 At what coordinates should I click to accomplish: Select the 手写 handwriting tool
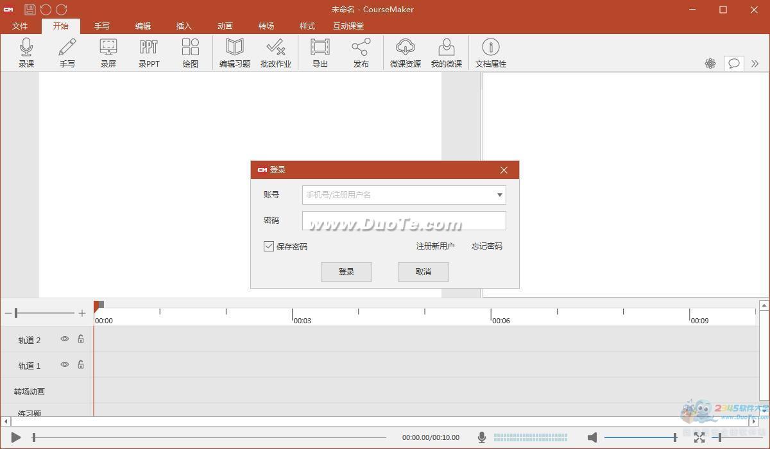click(67, 53)
